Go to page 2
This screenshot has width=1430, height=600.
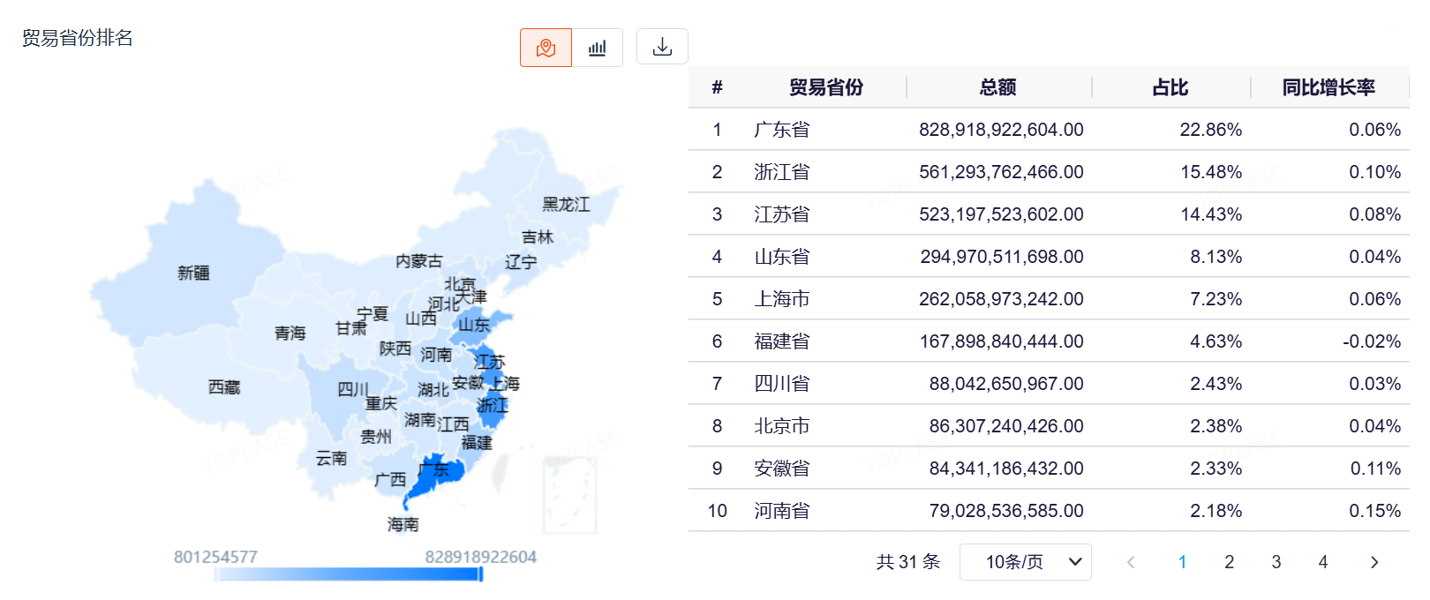(x=1229, y=562)
